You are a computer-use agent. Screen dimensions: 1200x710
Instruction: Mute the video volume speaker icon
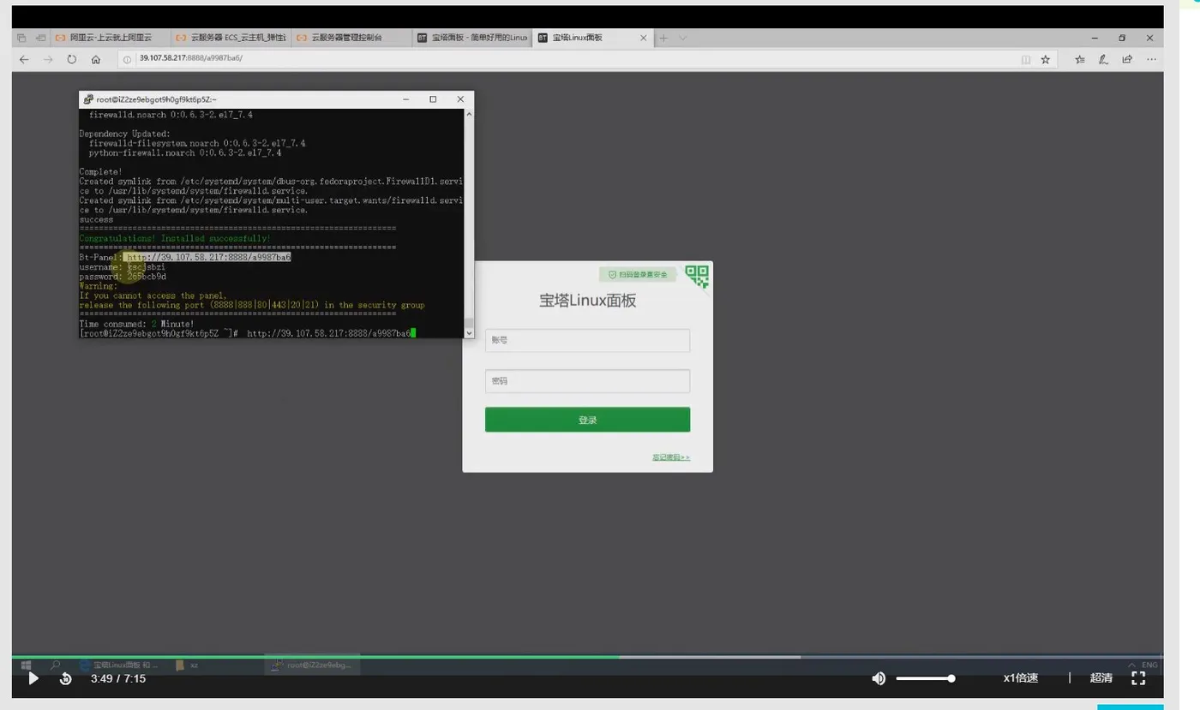(879, 678)
